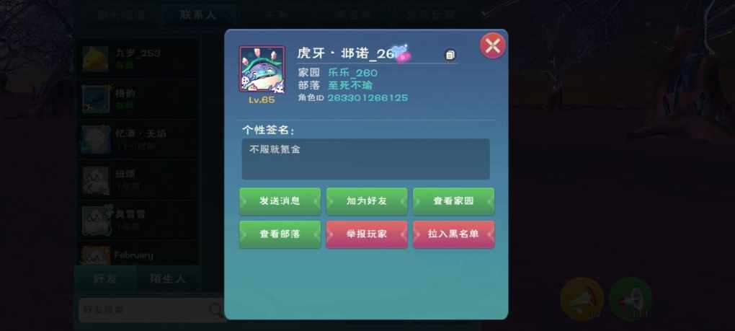Copy player name with clipboard icon

click(450, 55)
